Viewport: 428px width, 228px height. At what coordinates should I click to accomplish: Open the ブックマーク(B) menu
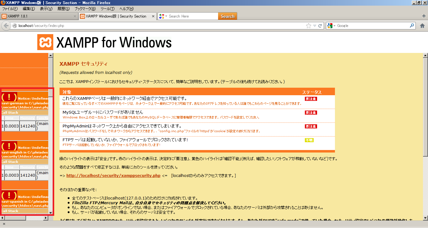[85, 8]
